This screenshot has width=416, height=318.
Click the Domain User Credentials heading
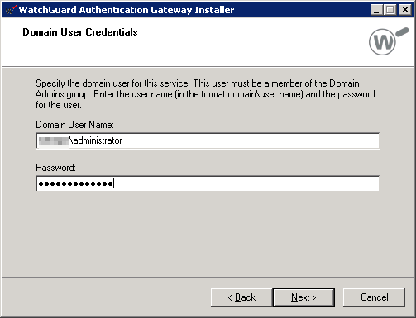pos(80,32)
